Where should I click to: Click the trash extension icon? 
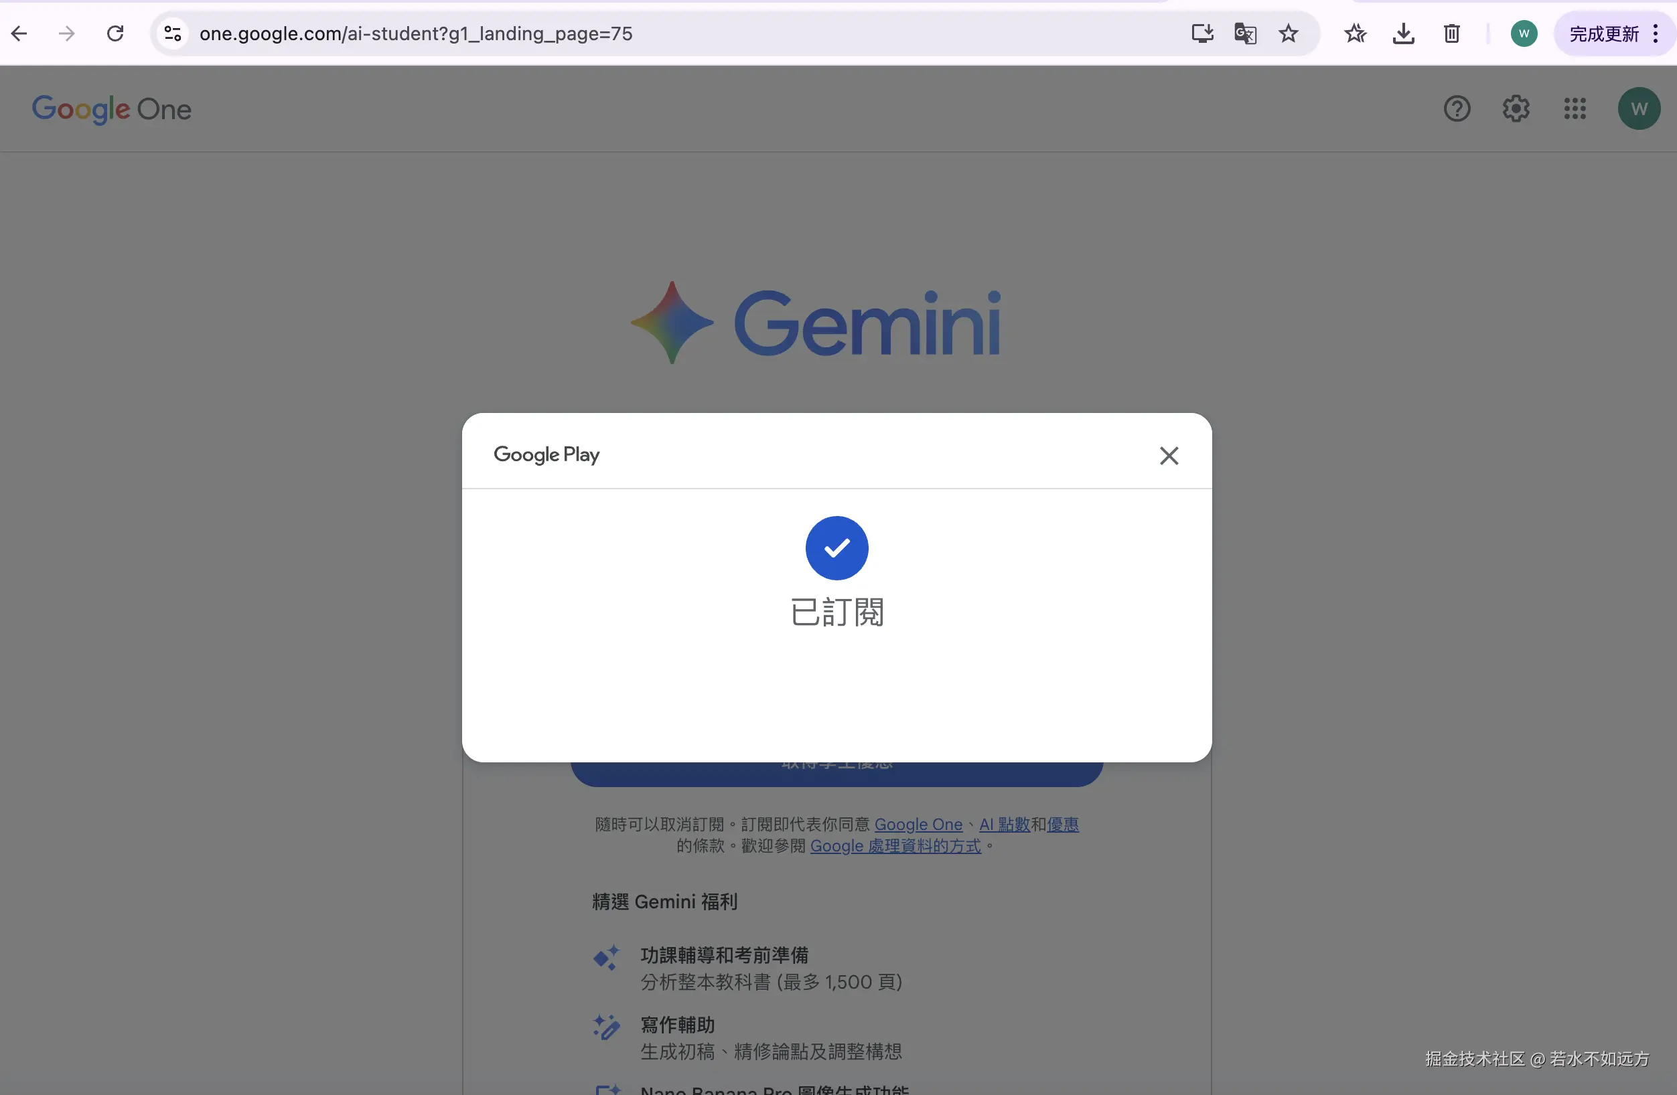coord(1451,33)
